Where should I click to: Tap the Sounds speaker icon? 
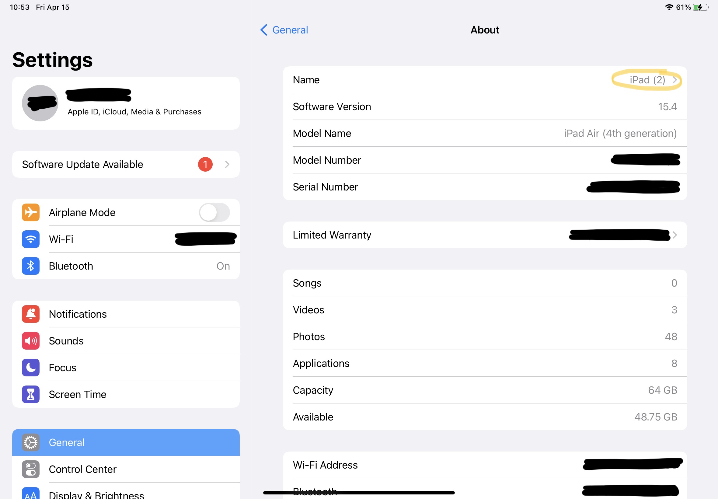tap(31, 341)
